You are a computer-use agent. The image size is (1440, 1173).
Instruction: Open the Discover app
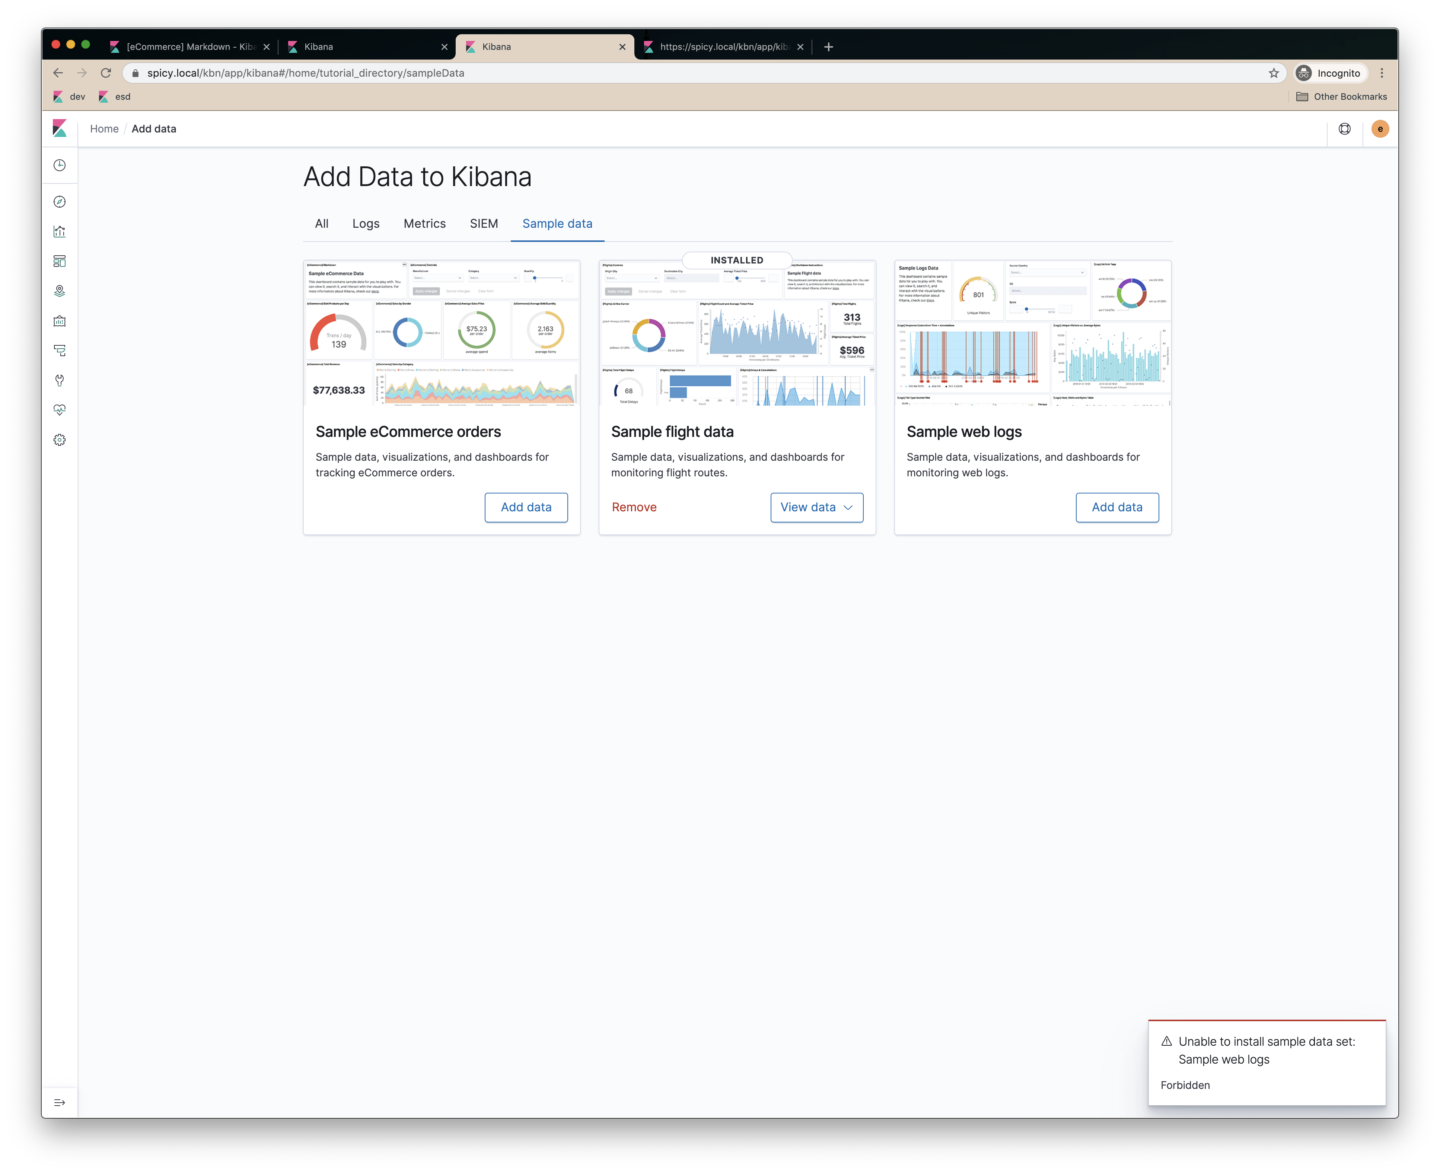pos(60,201)
